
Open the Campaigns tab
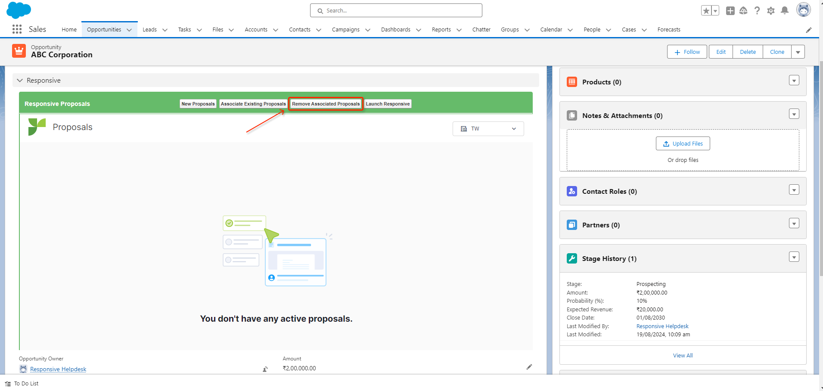coord(345,30)
